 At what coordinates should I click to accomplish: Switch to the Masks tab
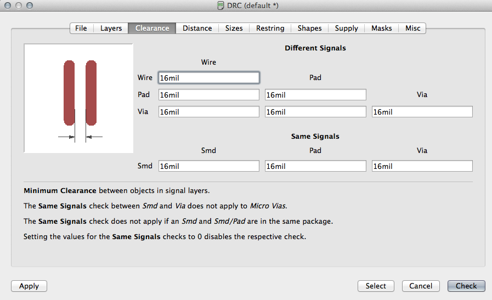382,28
